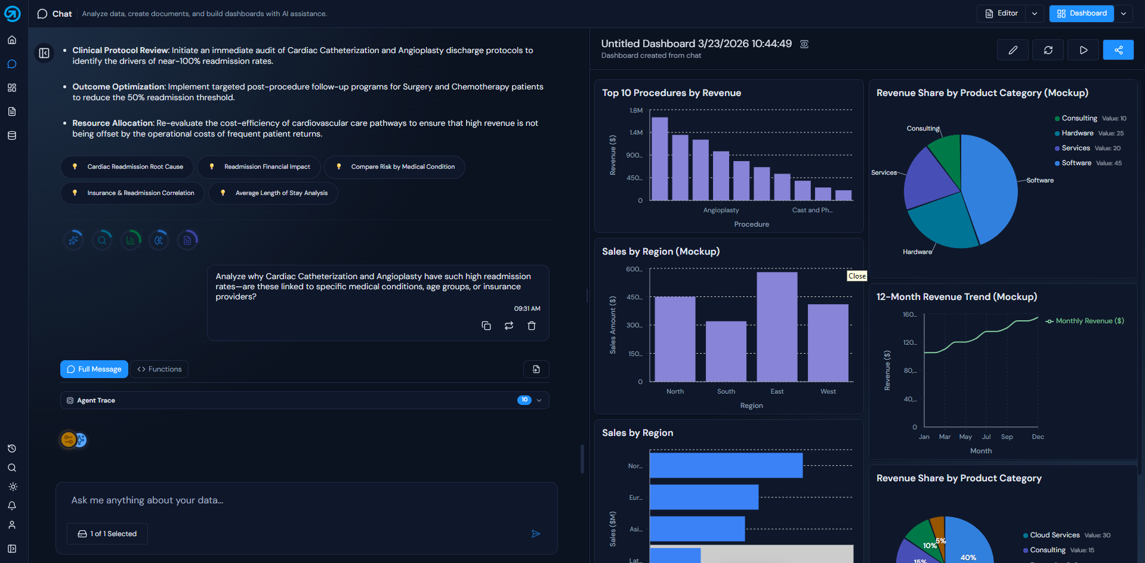Click the East bar in Sales by Region (Mockup)
1145x563 pixels.
tap(777, 327)
